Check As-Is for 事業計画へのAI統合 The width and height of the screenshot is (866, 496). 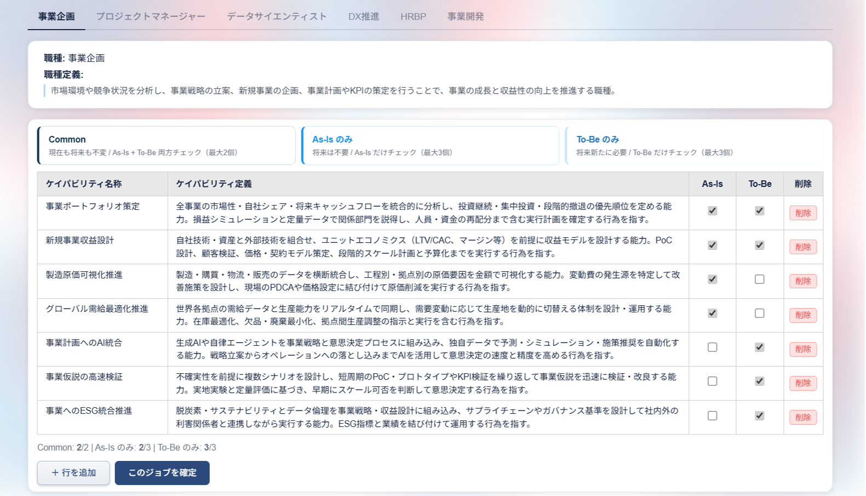pos(712,347)
